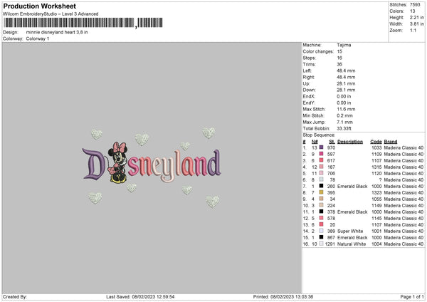
Task: Click the black swatch with 378 stitches
Action: 322,212
